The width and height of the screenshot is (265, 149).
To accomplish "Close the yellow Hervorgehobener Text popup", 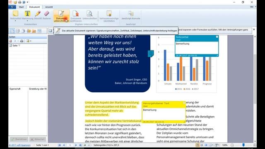I will coord(184,103).
